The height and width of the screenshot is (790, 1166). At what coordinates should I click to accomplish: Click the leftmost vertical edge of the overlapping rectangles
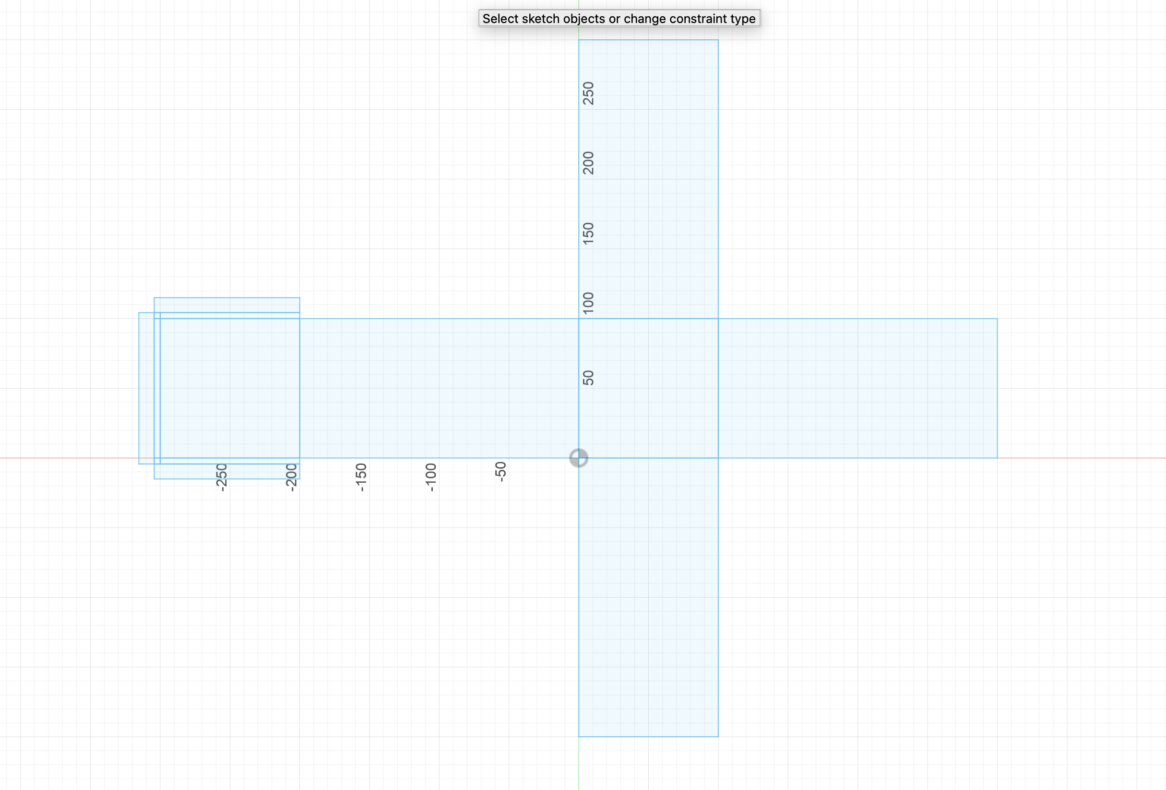click(x=139, y=388)
